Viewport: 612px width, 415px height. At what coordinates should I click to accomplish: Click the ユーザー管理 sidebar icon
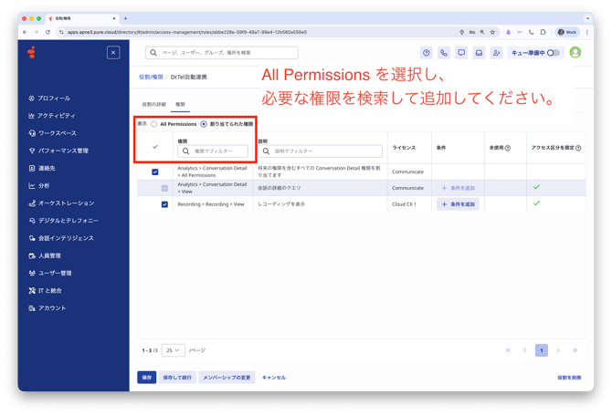tap(32, 273)
